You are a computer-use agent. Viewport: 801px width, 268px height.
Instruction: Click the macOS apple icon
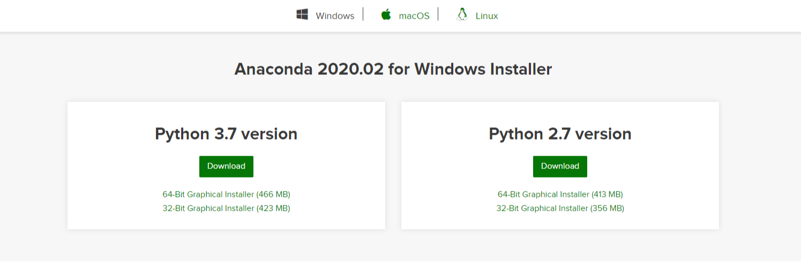(386, 14)
